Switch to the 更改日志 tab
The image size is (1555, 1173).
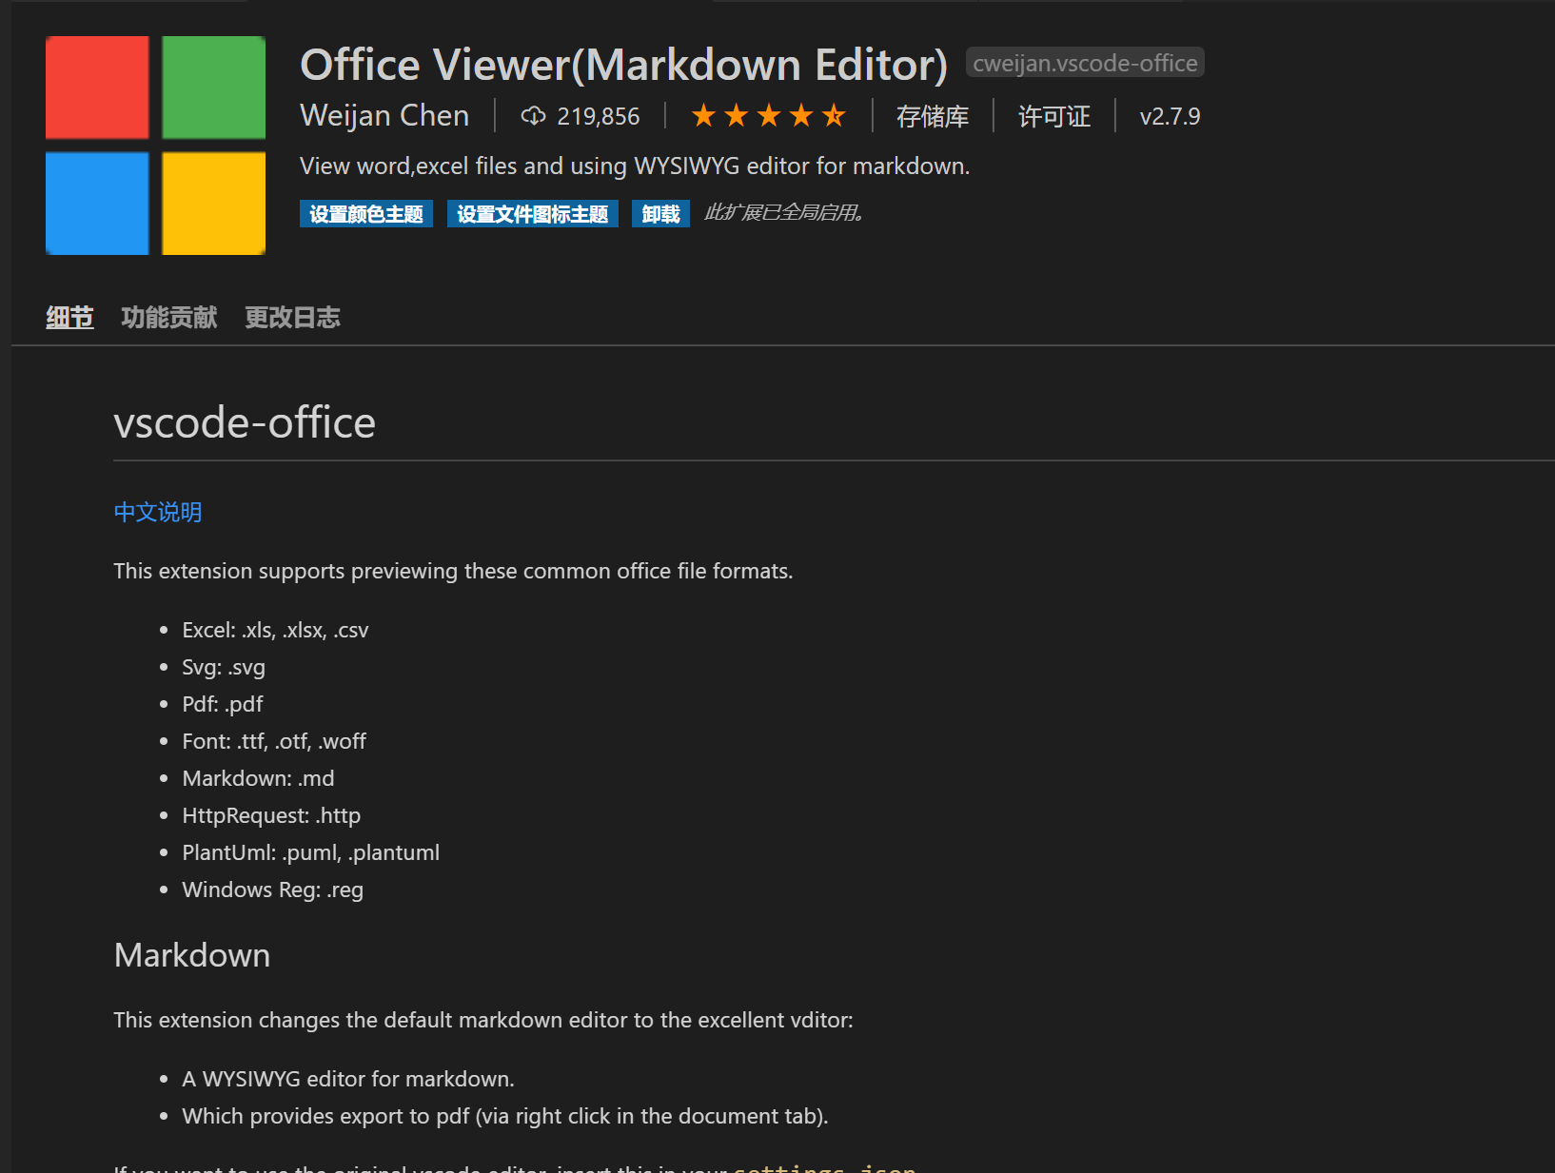292,317
